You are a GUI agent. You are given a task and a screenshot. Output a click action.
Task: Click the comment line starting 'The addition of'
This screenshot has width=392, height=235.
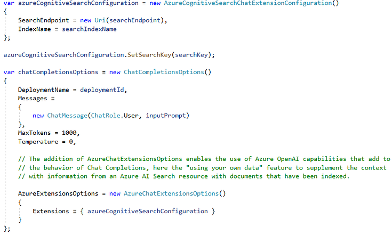click(x=204, y=159)
